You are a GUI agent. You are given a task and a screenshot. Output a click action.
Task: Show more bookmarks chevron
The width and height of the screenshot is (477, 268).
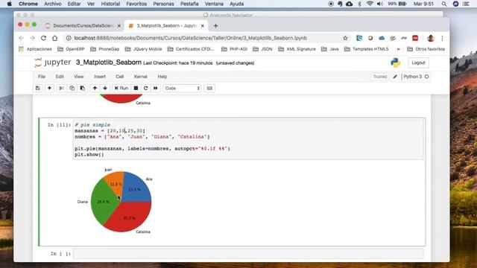(398, 49)
